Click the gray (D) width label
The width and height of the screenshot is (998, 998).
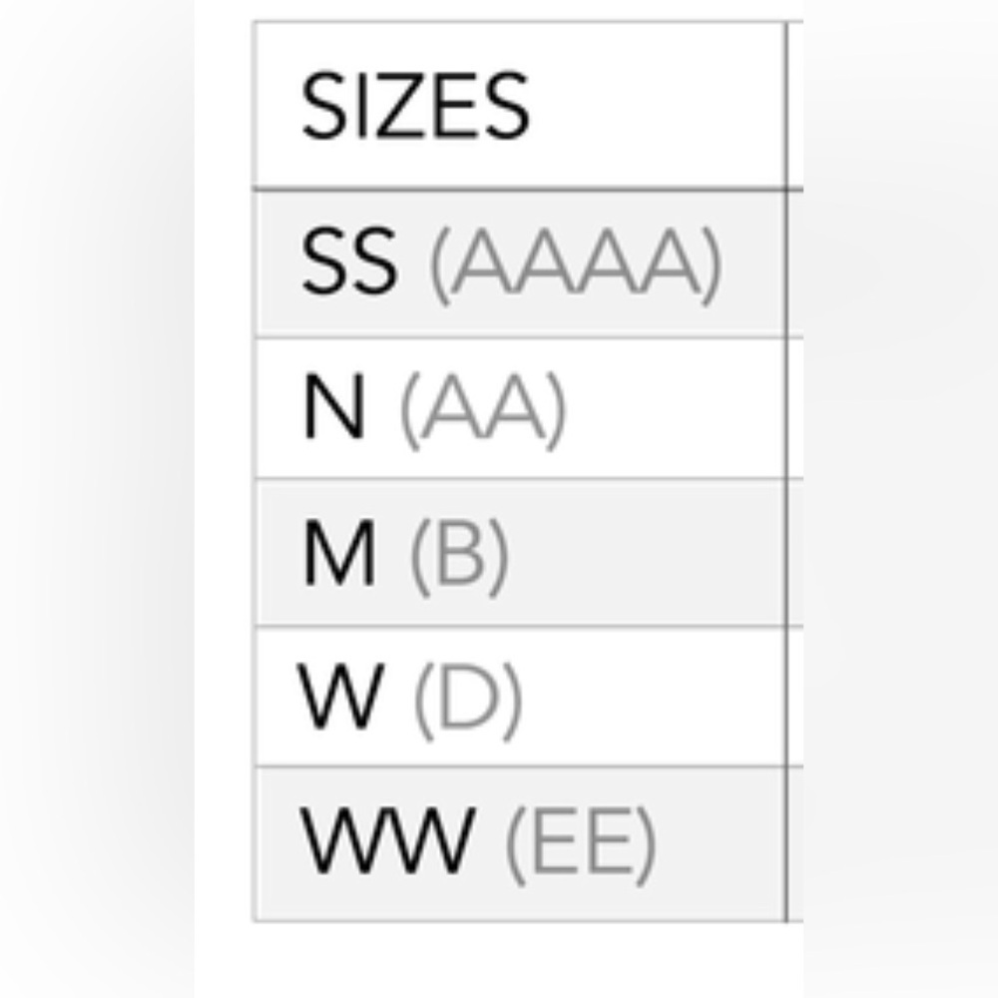[467, 698]
